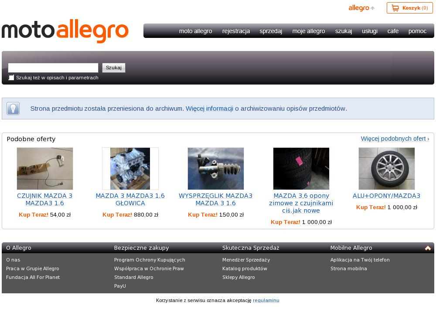Follow the Więcej informacji link
436x309 pixels.
[209, 109]
